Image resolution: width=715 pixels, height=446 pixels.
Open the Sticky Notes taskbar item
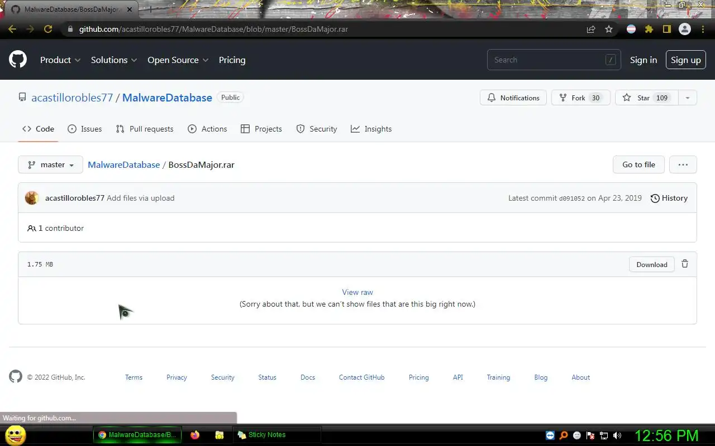[277, 435]
